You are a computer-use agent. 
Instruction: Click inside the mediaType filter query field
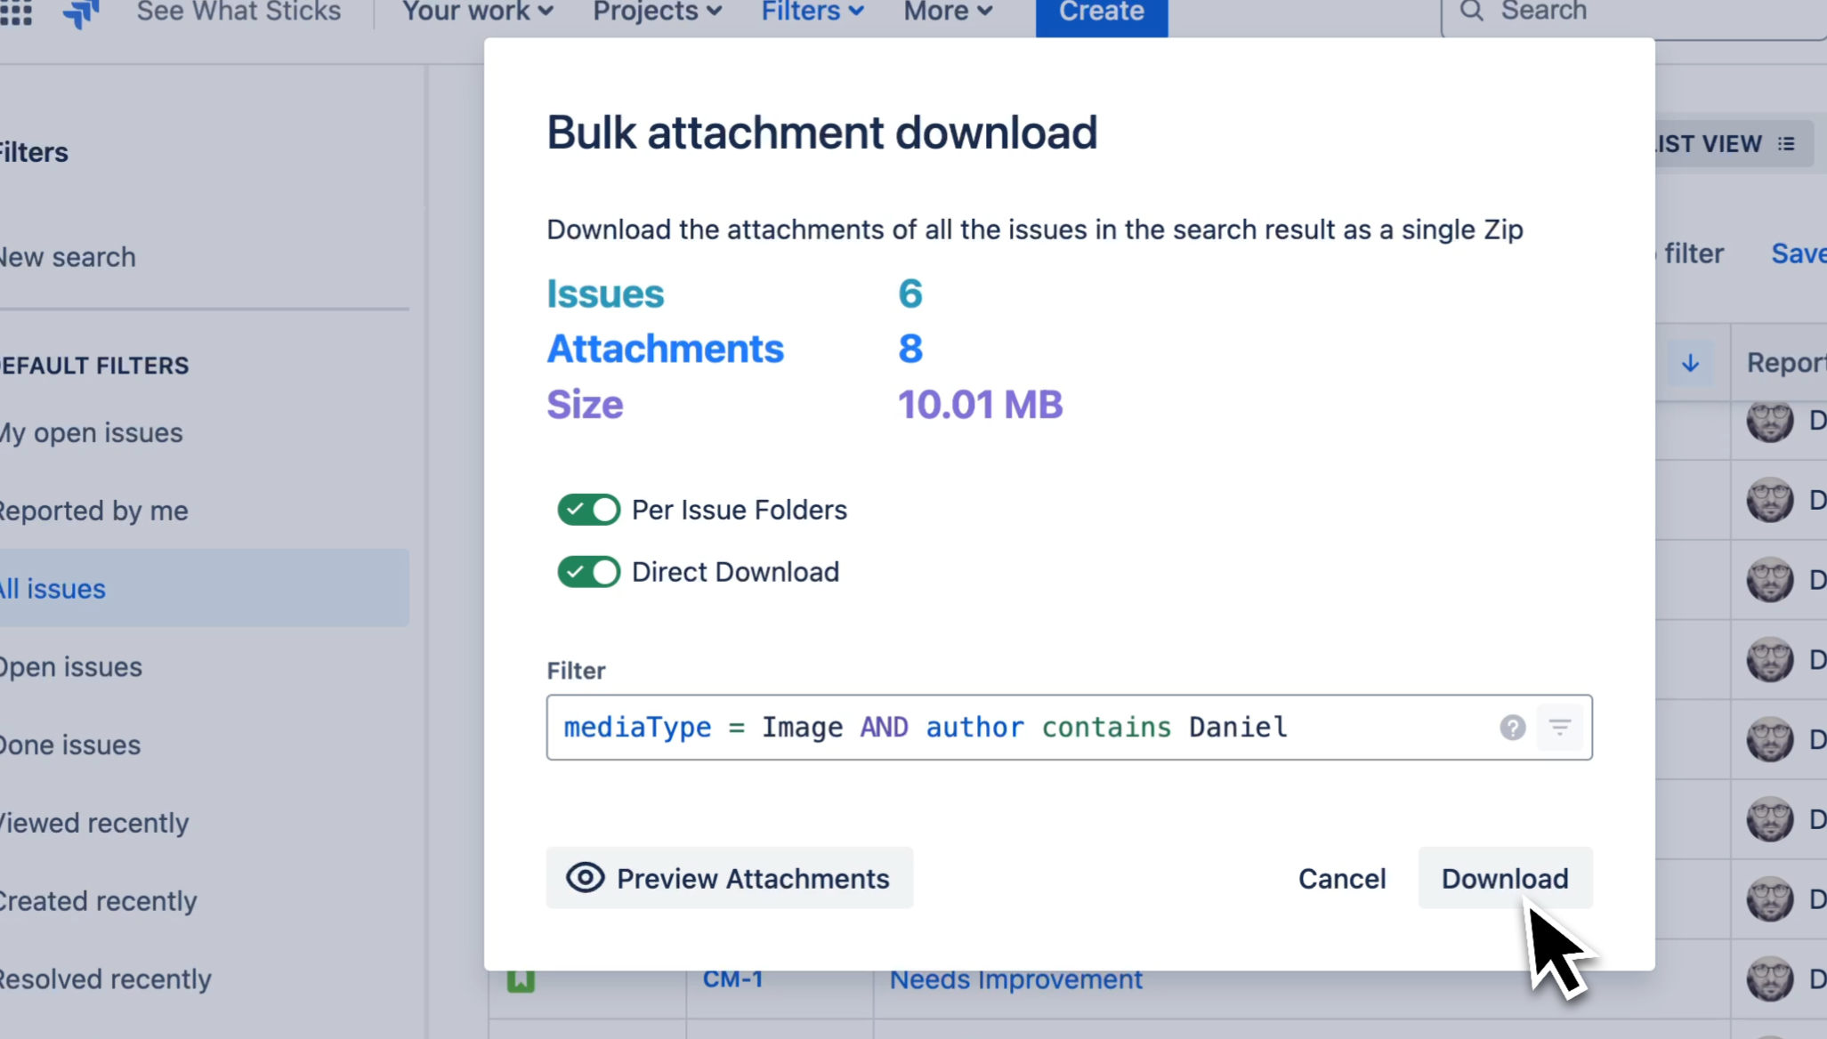(x=979, y=728)
